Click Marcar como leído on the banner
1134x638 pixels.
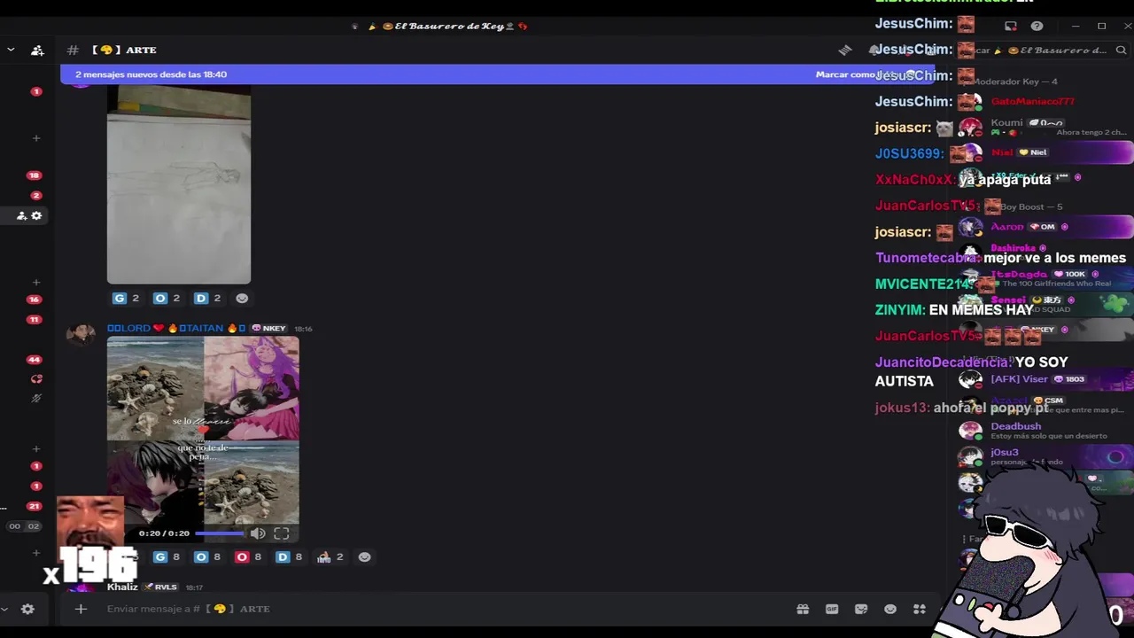pyautogui.click(x=846, y=74)
